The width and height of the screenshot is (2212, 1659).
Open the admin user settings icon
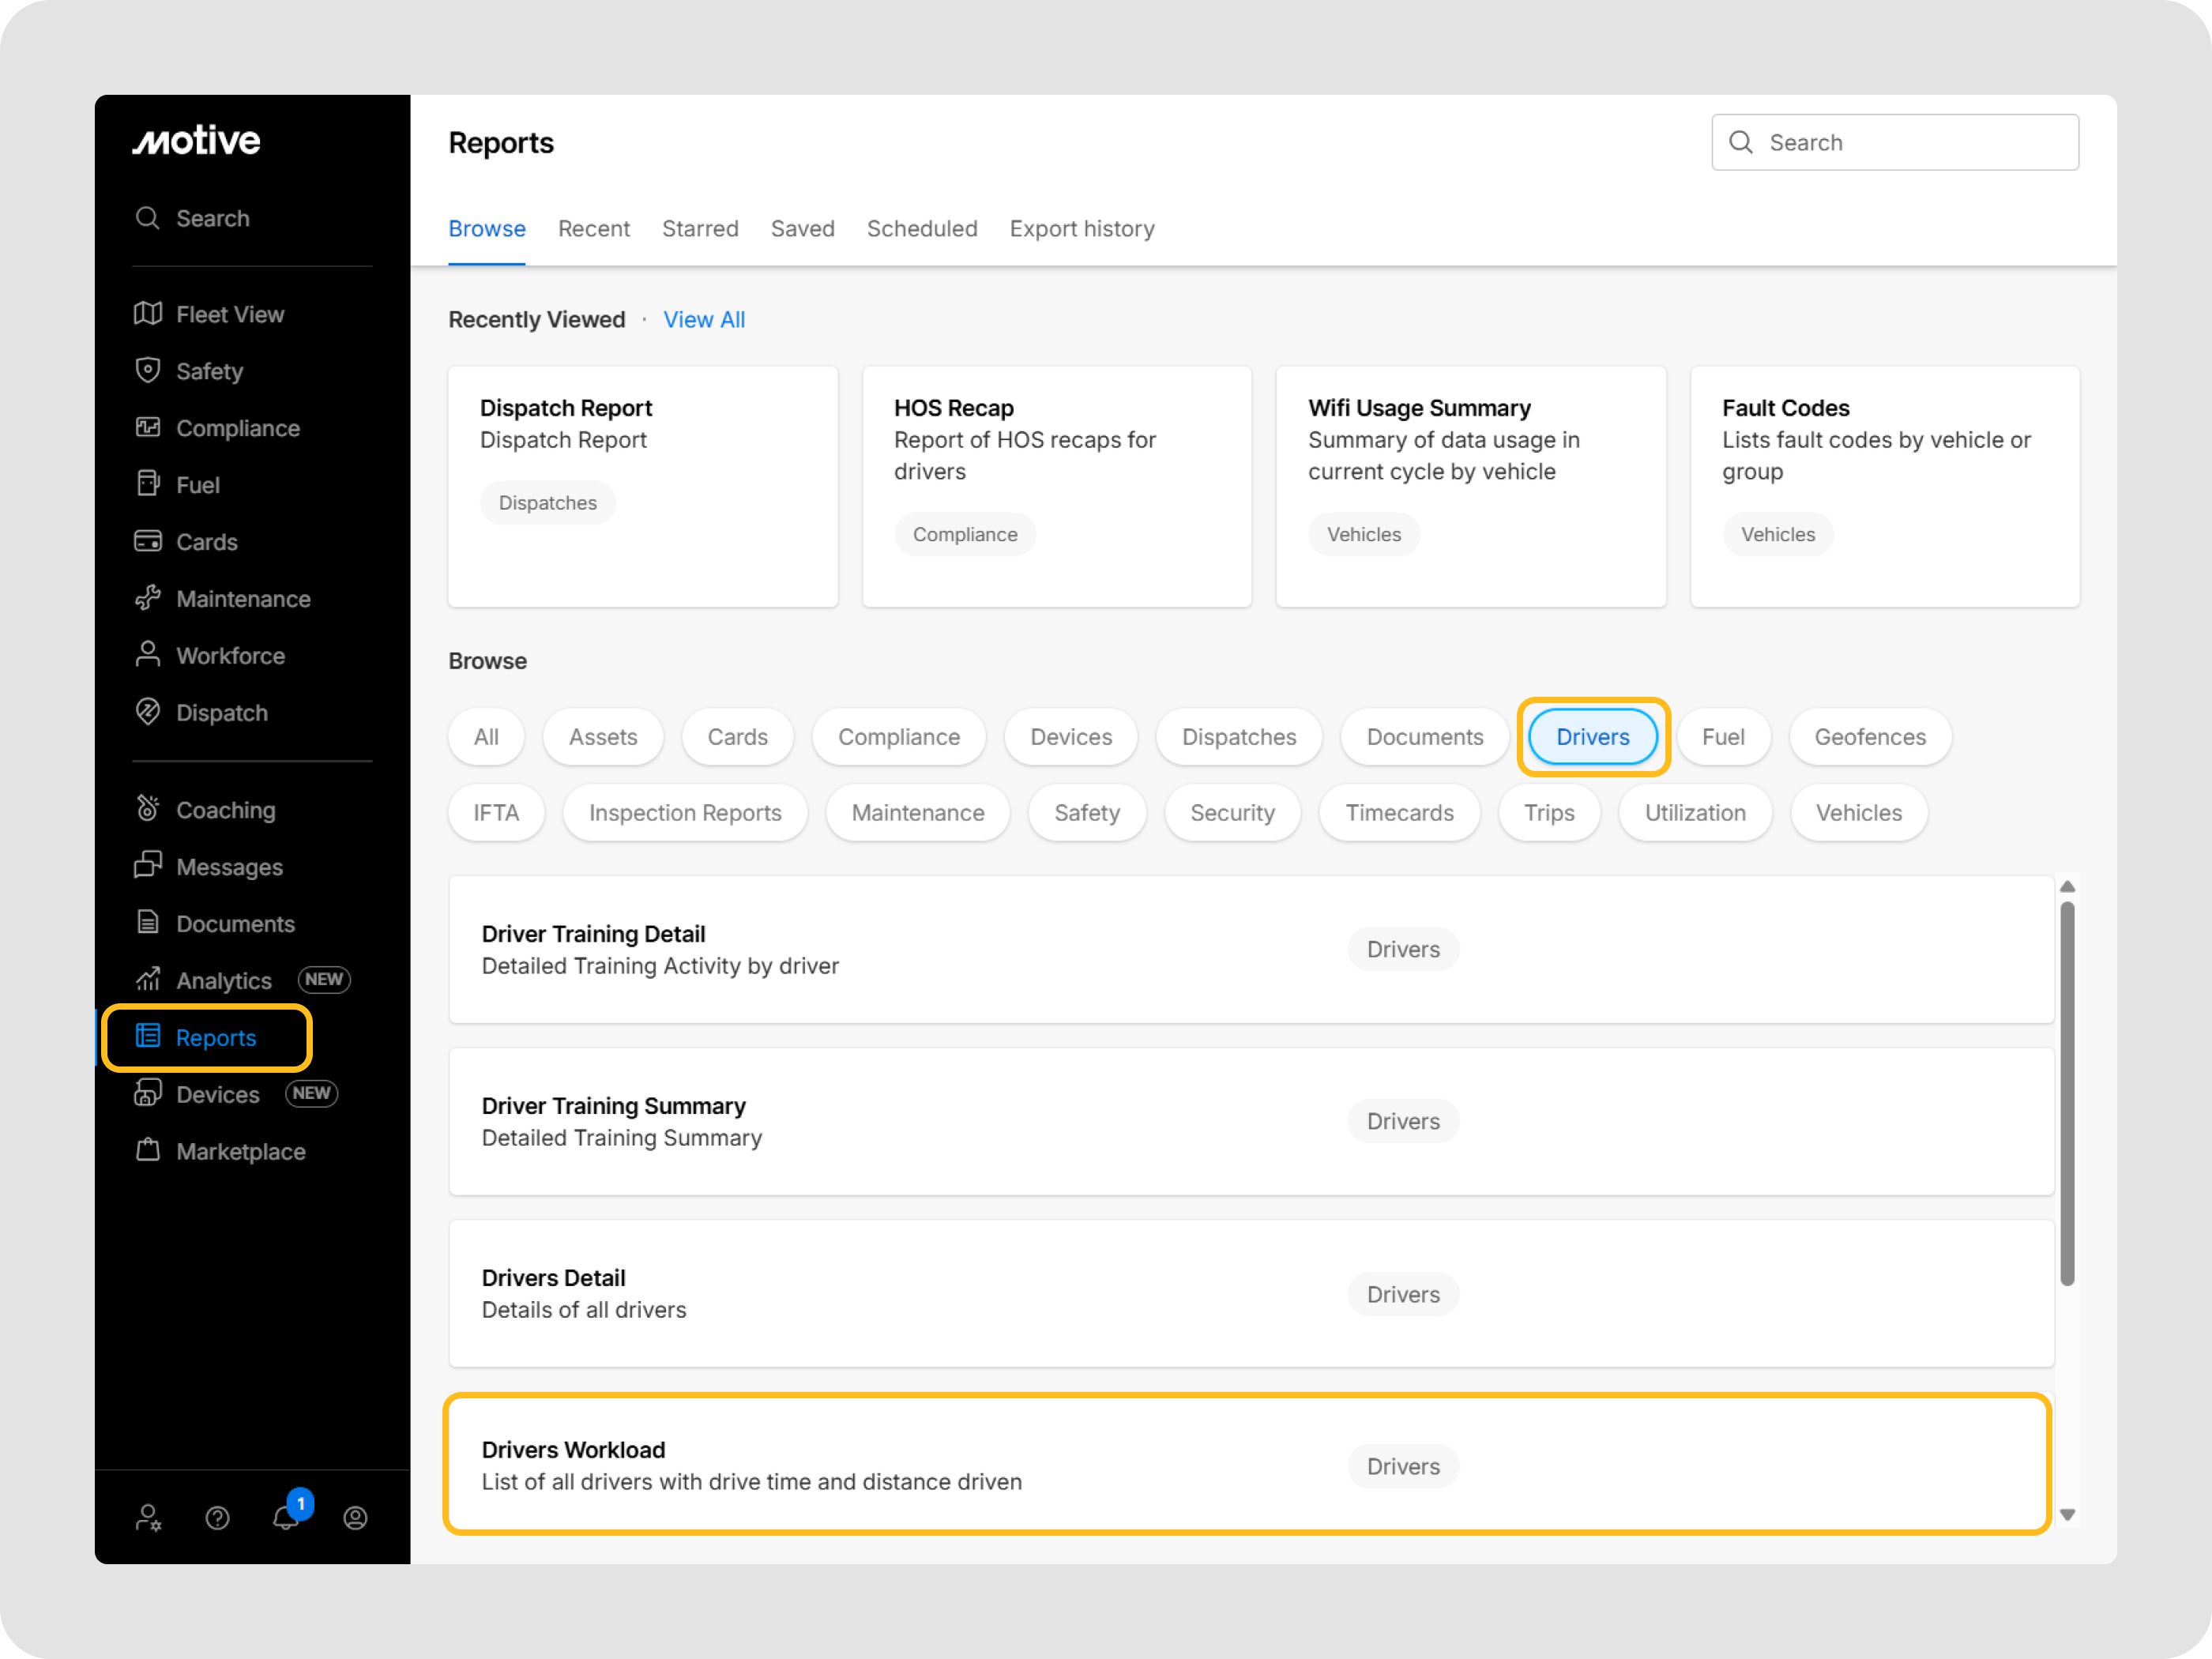[148, 1518]
